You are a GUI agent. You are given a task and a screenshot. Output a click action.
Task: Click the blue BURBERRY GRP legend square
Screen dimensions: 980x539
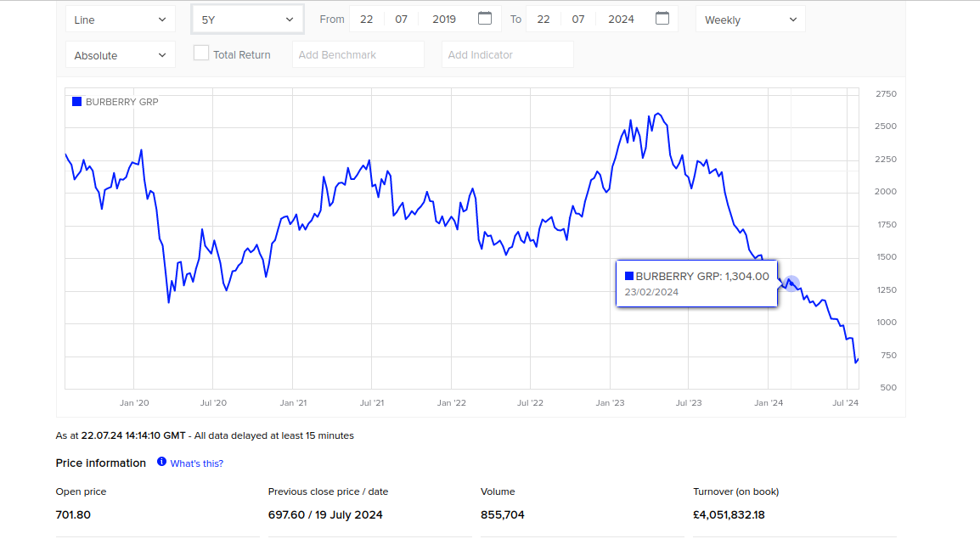(76, 102)
